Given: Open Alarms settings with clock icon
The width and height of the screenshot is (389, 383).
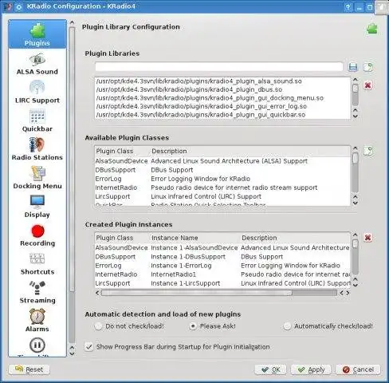Looking at the screenshot, I should pyautogui.click(x=37, y=321).
